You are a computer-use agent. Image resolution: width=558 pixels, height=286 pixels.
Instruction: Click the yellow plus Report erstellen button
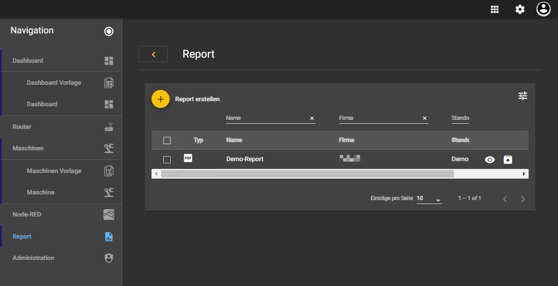[161, 99]
